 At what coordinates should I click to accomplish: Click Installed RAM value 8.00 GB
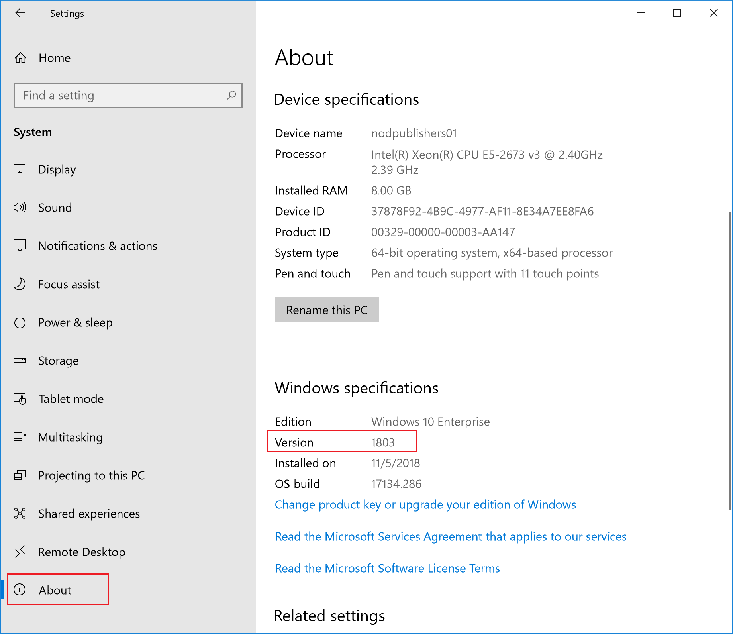coord(391,190)
